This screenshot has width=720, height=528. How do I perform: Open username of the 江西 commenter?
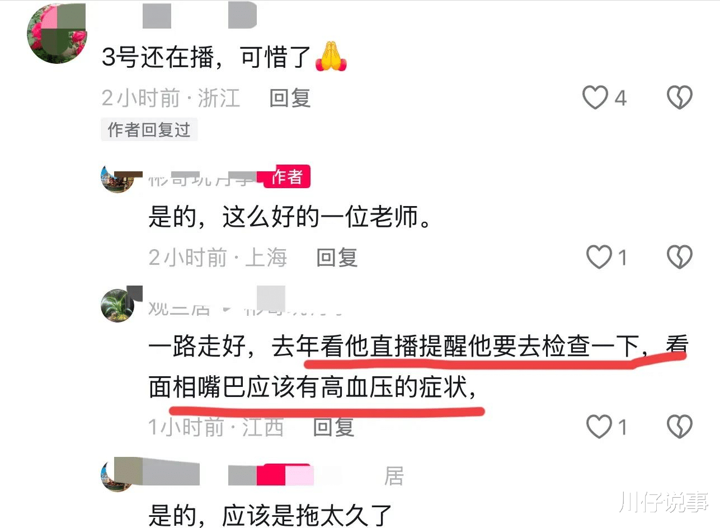click(178, 307)
